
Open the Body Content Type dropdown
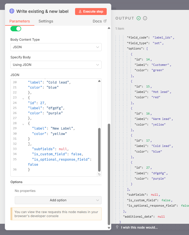(x=56, y=47)
